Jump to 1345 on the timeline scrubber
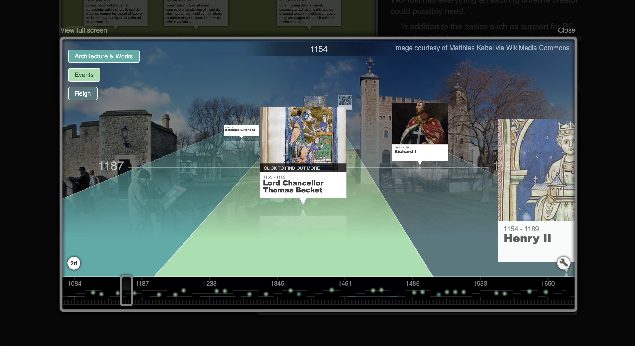The height and width of the screenshot is (346, 635). 277,284
